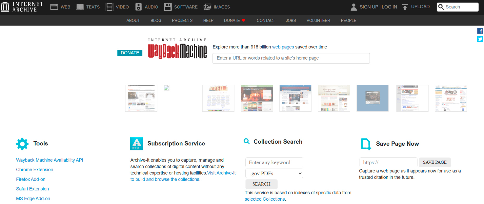Open the CONTACT menu item

point(266,20)
